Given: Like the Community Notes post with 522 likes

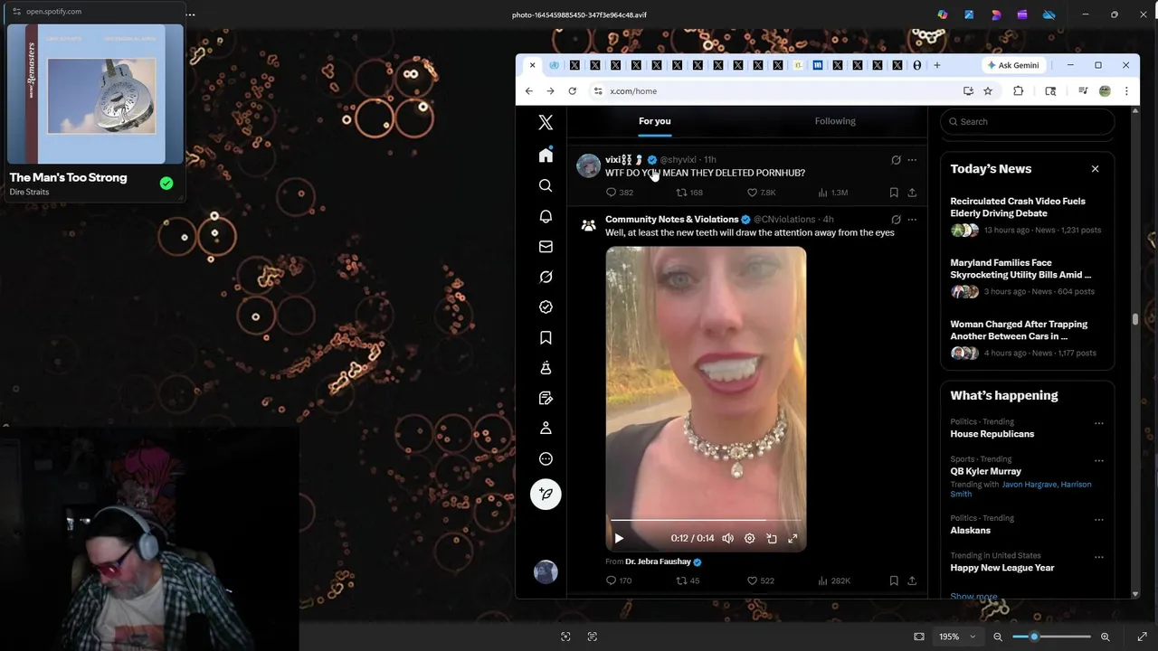Looking at the screenshot, I should coord(760,580).
